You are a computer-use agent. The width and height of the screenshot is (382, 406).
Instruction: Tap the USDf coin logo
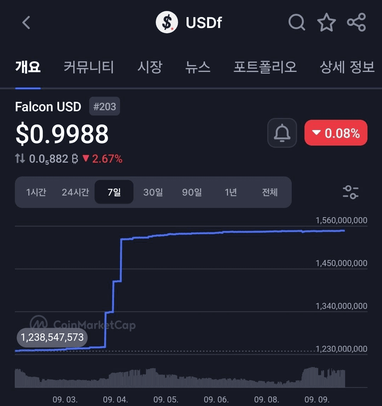[x=167, y=22]
